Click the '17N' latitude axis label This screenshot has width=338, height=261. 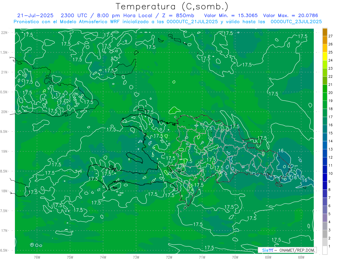tap(5, 231)
